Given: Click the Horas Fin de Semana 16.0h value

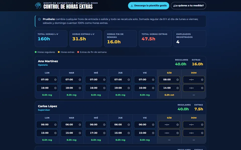Looking at the screenshot, I should (x=114, y=42).
